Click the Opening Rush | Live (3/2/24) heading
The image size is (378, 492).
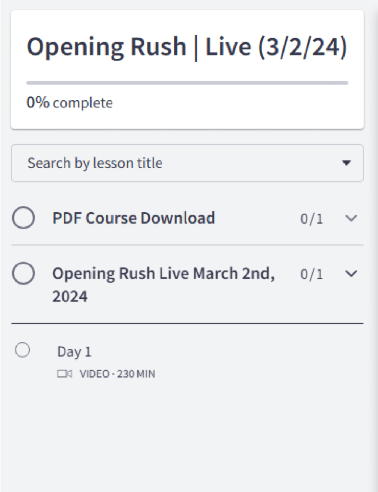click(187, 47)
